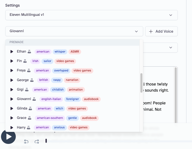This screenshot has width=192, height=149.
Task: Preview George voice using play icon
Action: coord(12,80)
